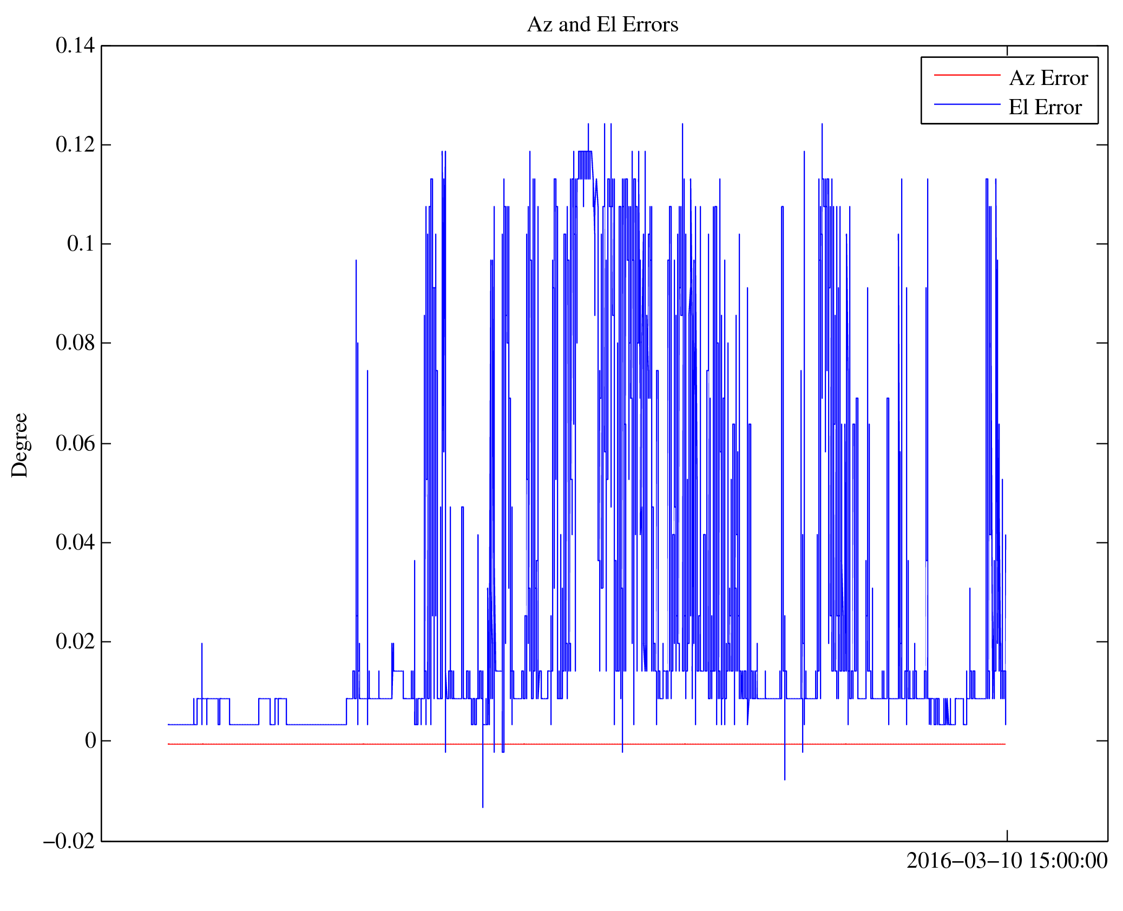Click the 0.04 y-axis tick label
Image resolution: width=1123 pixels, height=911 pixels.
(x=75, y=542)
